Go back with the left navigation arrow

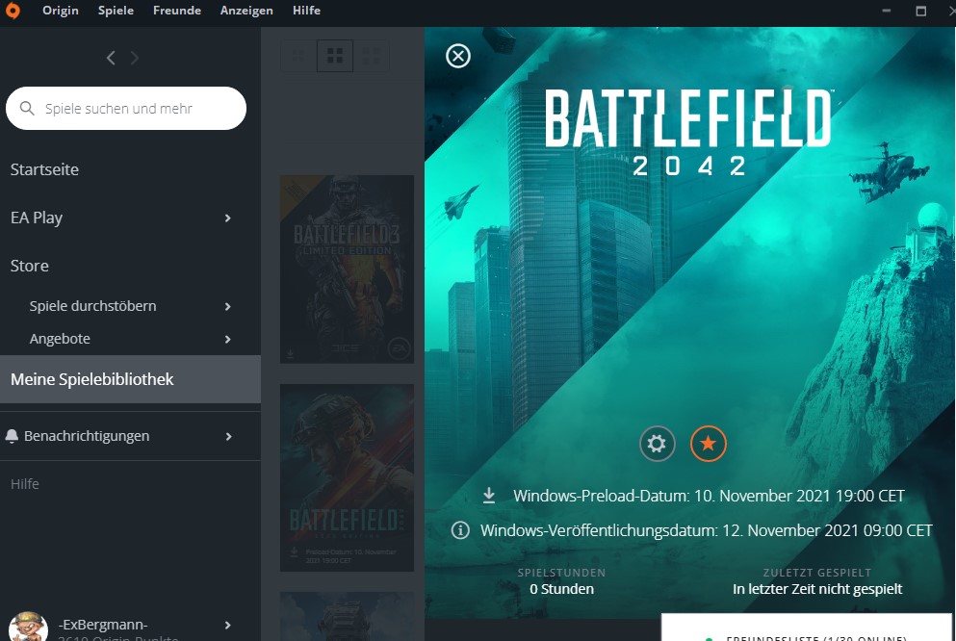pyautogui.click(x=111, y=58)
